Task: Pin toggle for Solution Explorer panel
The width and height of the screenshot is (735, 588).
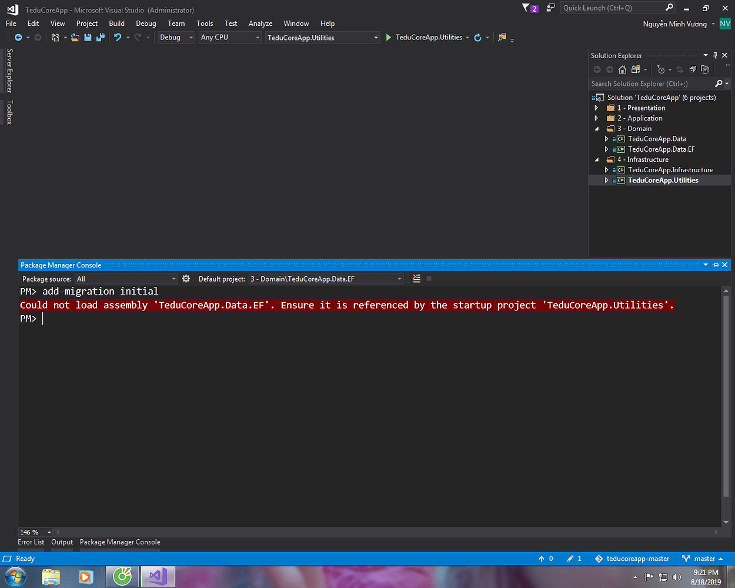Action: click(x=715, y=55)
